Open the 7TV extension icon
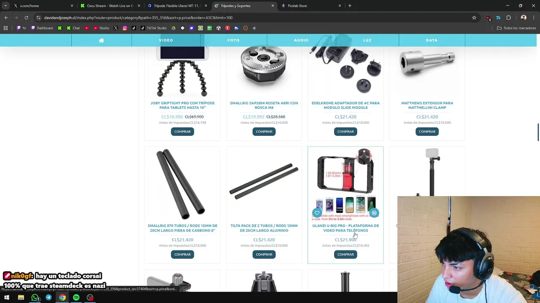The height and width of the screenshot is (303, 540). coord(498,18)
